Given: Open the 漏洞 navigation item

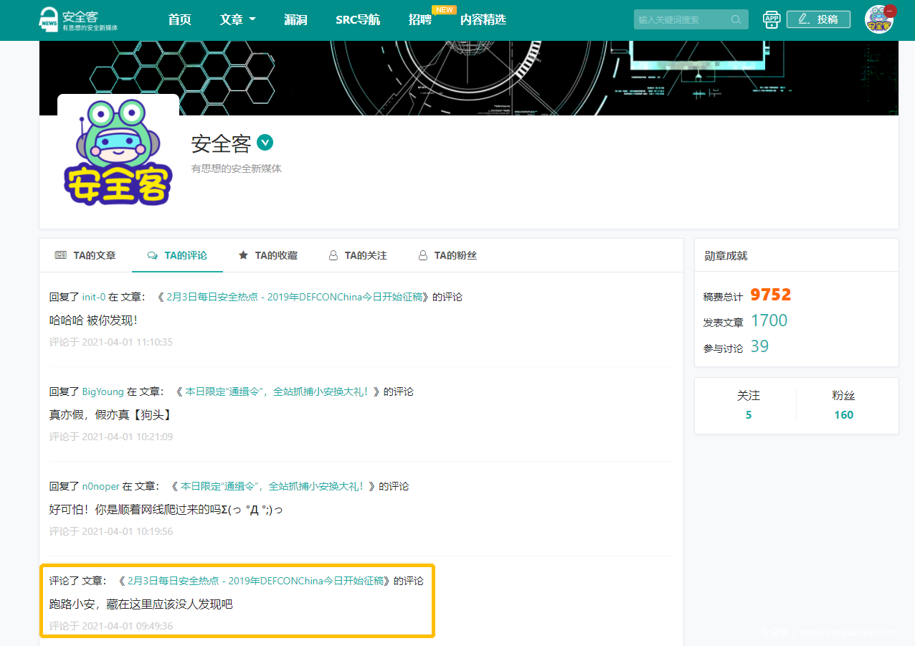Looking at the screenshot, I should pyautogui.click(x=295, y=19).
